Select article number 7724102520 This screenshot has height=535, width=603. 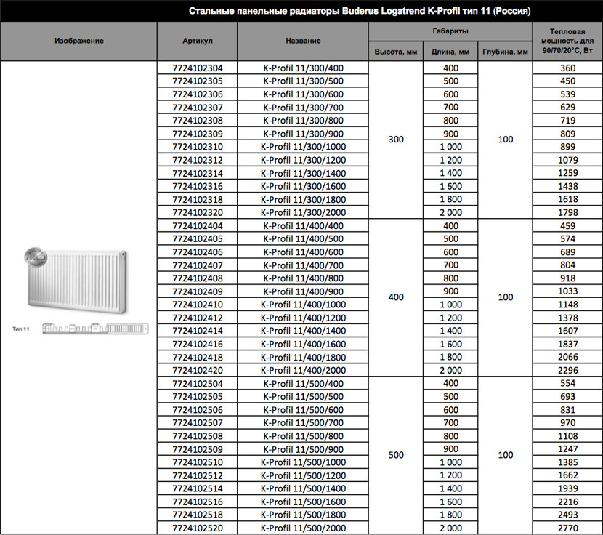click(x=198, y=528)
